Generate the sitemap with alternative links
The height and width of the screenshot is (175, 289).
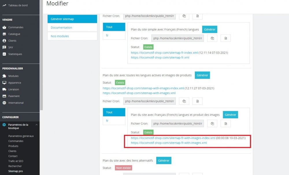tap(164, 161)
